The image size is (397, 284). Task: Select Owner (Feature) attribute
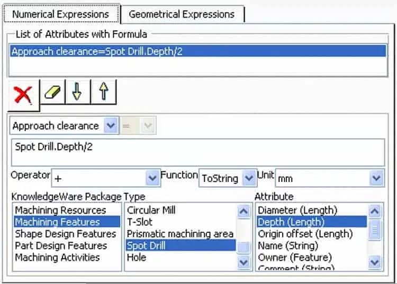312,258
